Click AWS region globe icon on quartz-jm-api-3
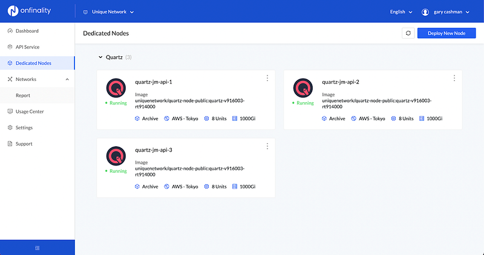Screen dimensions: 484x255 (167, 187)
